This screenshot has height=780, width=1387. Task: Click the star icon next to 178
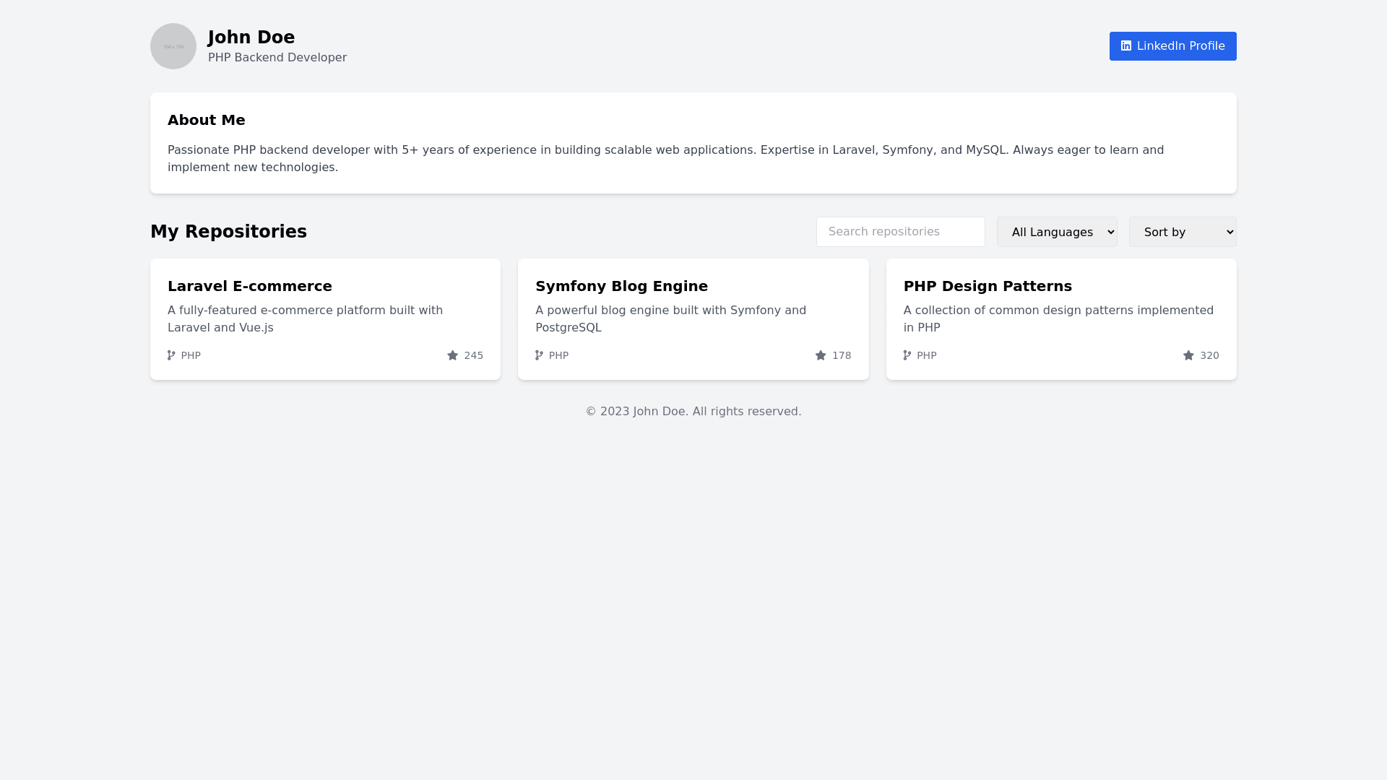pyautogui.click(x=821, y=355)
